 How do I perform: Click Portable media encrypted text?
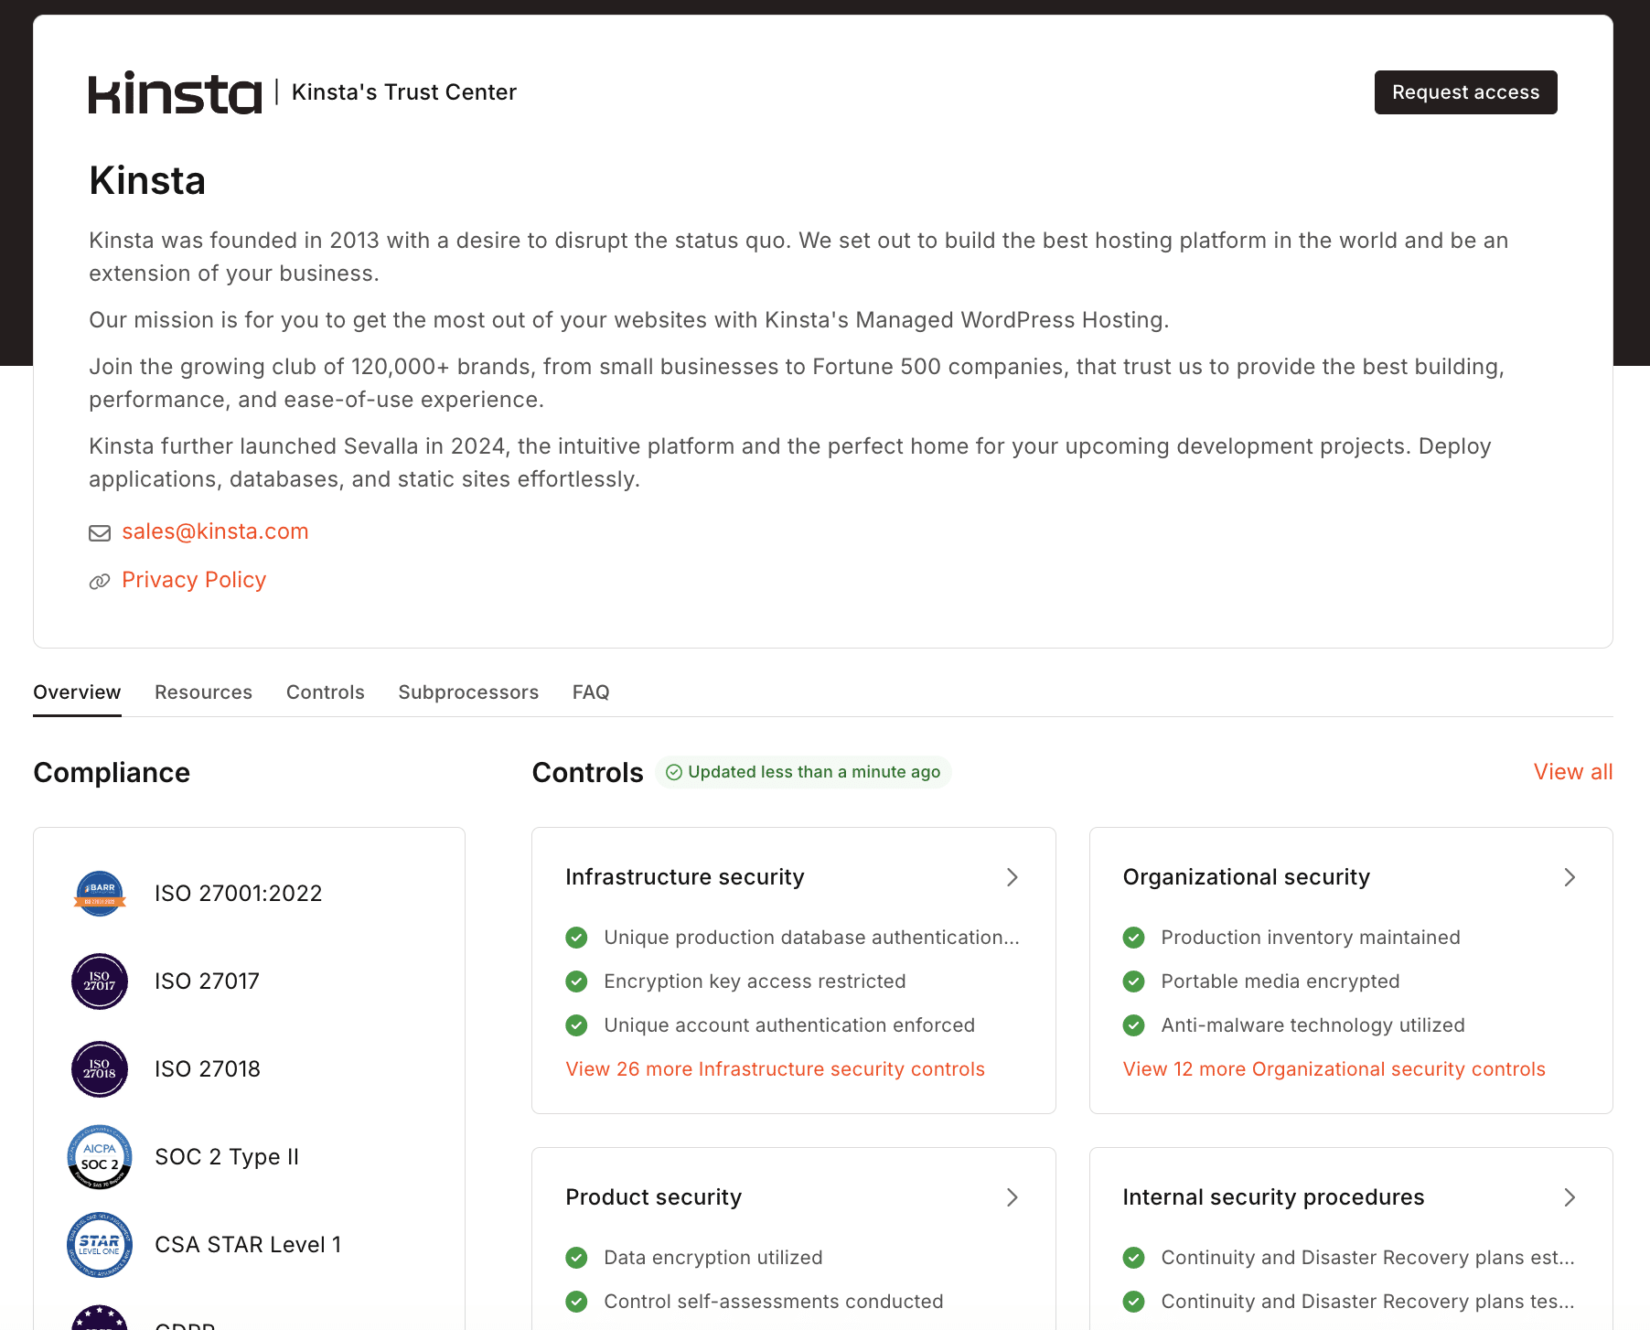pyautogui.click(x=1280, y=981)
